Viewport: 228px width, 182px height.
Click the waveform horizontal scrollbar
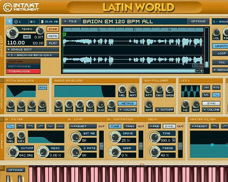coord(129,71)
